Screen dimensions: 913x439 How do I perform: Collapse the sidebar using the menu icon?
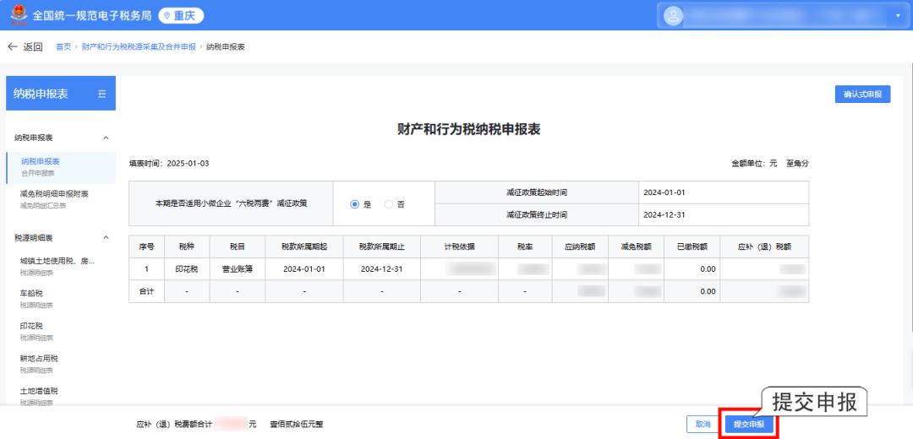[102, 94]
